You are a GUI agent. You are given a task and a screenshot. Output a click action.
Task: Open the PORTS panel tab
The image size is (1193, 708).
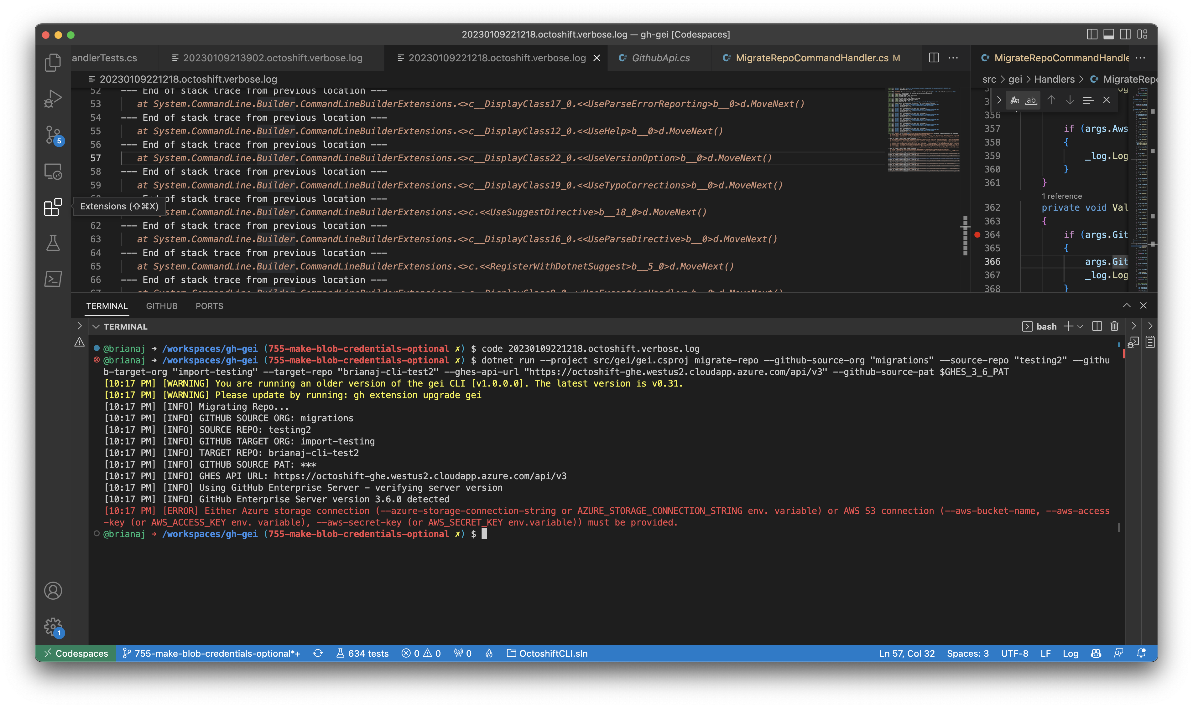[209, 306]
